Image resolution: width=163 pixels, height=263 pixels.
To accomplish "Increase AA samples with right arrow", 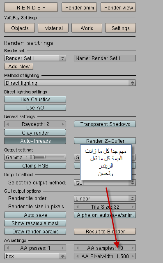I will pyautogui.click(x=133, y=248).
